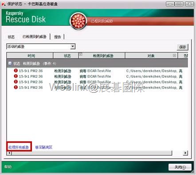Click the 关闭(C) button
Image resolution: width=196 pixels, height=175 pixels.
coord(180,167)
